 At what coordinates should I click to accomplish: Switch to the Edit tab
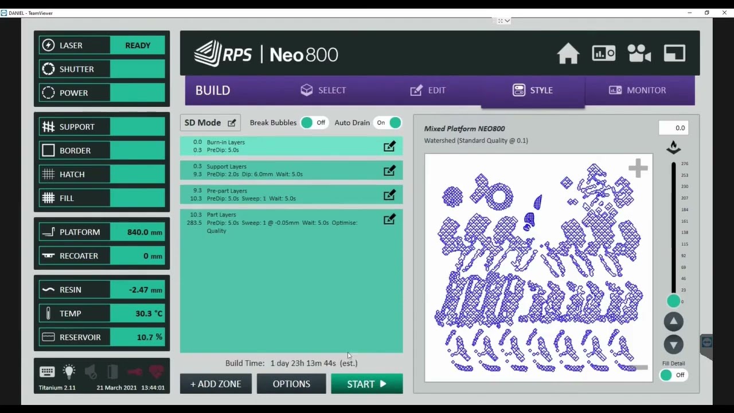click(428, 90)
